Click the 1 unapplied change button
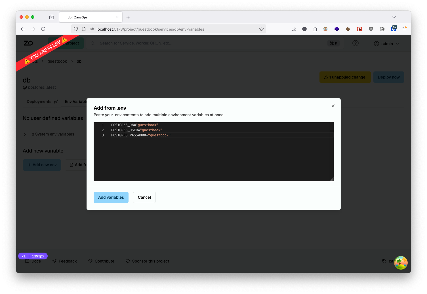This screenshot has height=294, width=427. pyautogui.click(x=345, y=77)
